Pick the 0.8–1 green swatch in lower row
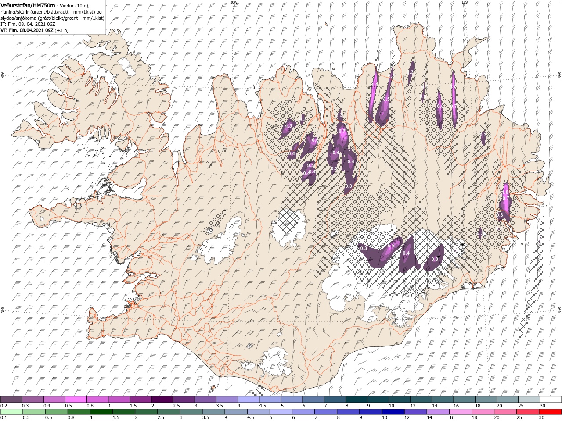562x421 pixels. click(79, 412)
